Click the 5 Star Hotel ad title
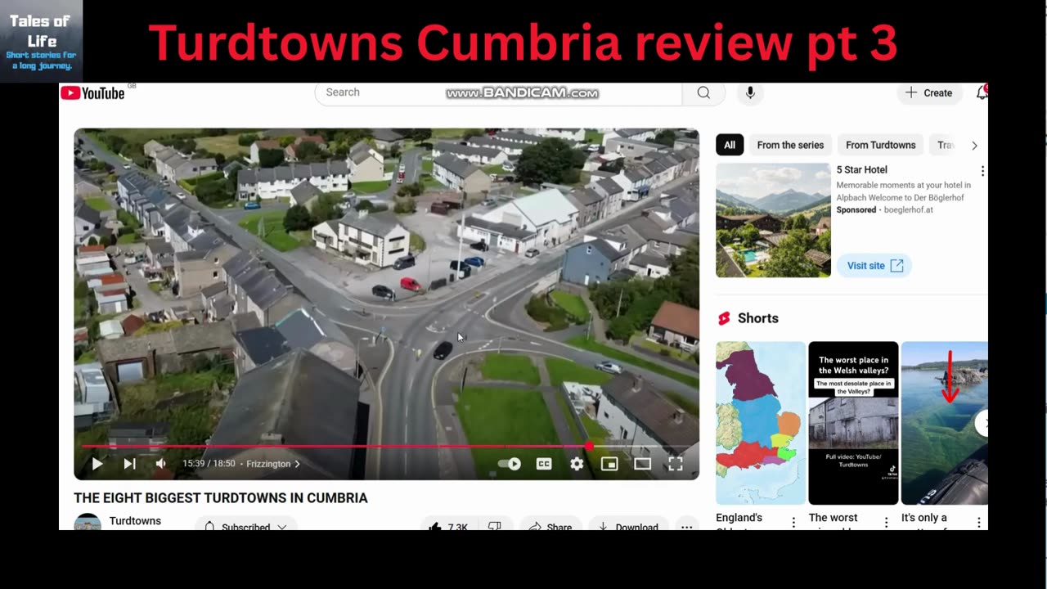Screen dimensions: 1047x589 [x=861, y=170]
